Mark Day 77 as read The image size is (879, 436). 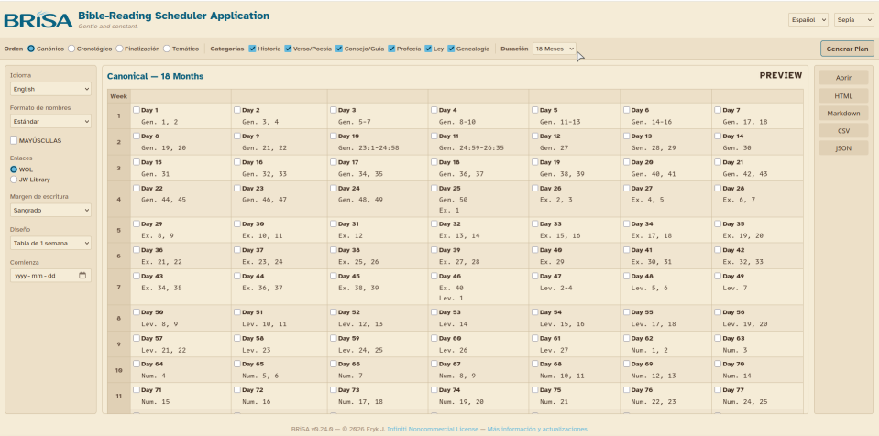(718, 389)
